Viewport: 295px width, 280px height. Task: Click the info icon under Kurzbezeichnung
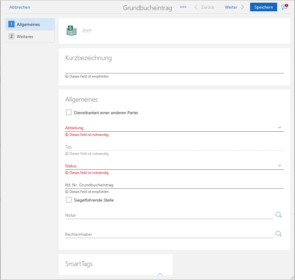(x=67, y=76)
